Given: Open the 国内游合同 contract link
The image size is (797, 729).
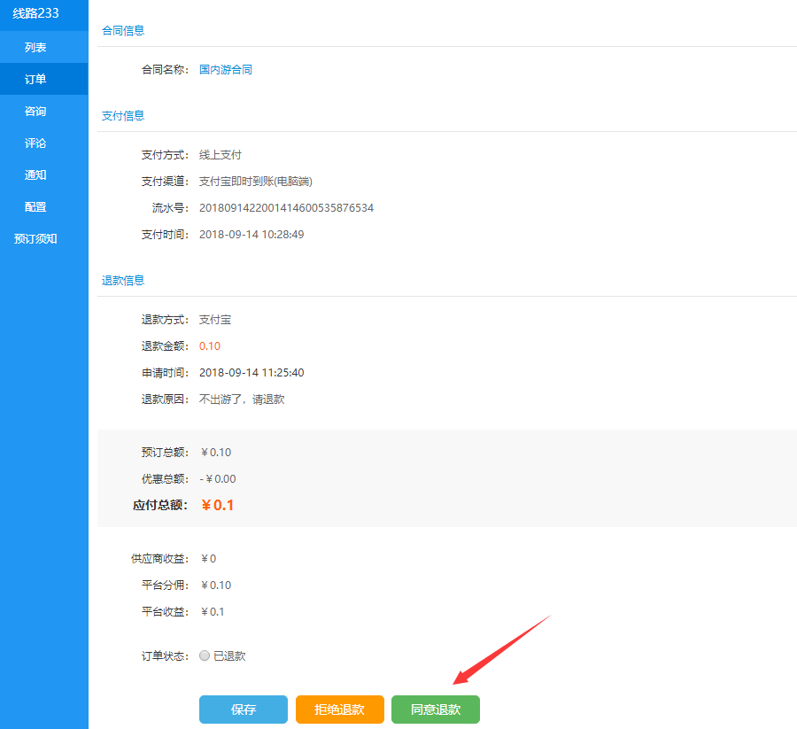Looking at the screenshot, I should [226, 69].
